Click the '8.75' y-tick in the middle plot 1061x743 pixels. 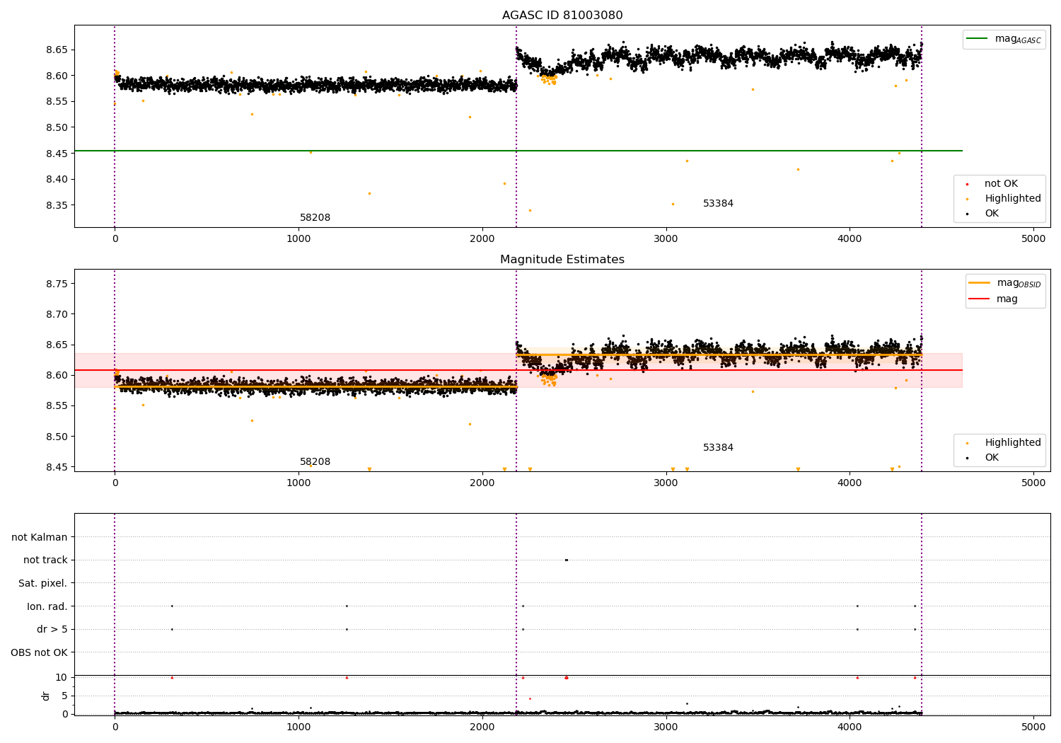pyautogui.click(x=56, y=284)
